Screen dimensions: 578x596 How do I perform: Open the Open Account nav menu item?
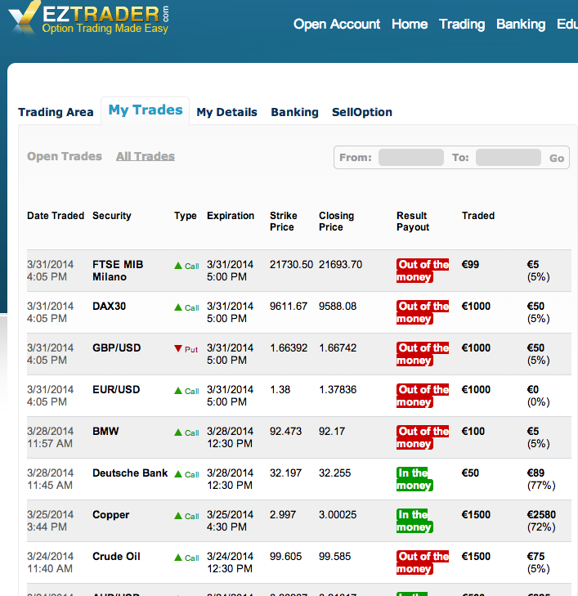[337, 24]
